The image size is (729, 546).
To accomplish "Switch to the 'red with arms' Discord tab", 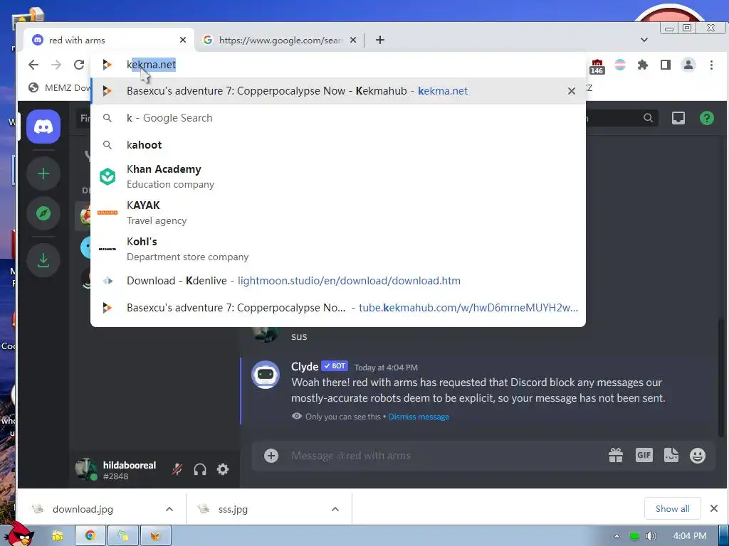I will (109, 40).
